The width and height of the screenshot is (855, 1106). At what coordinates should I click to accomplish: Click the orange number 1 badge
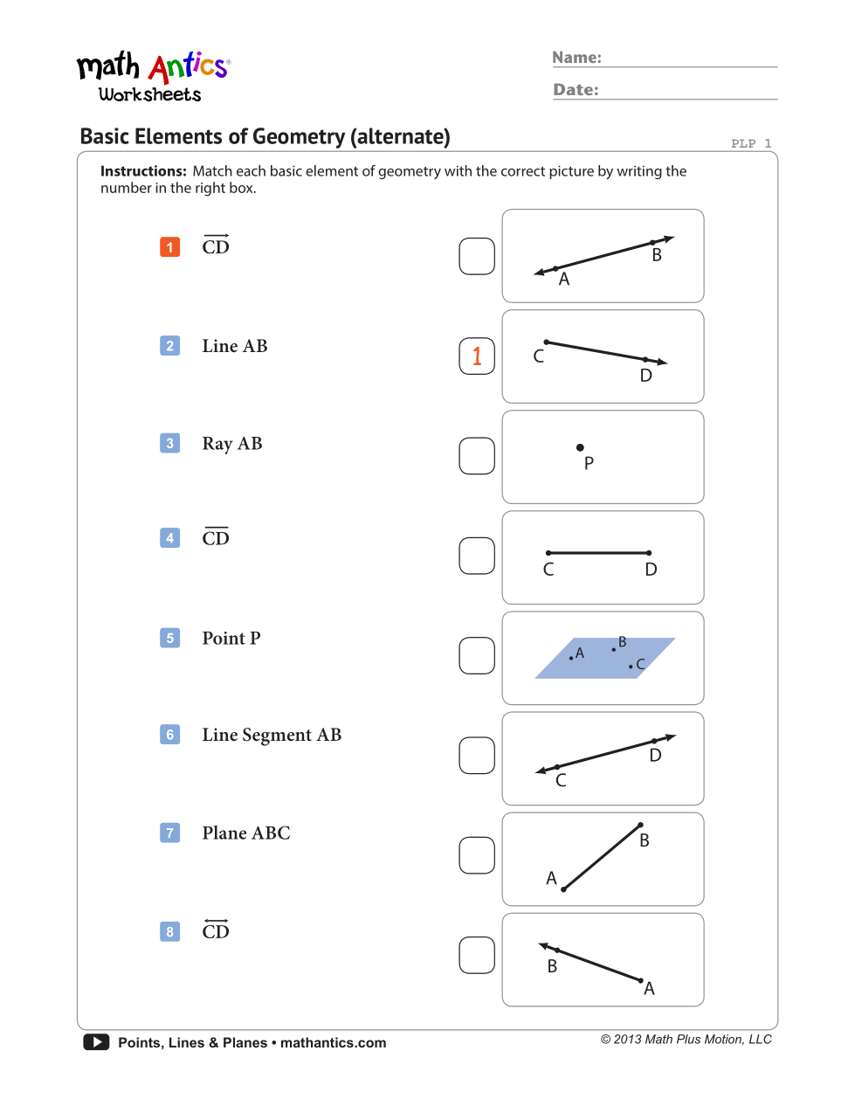[169, 247]
